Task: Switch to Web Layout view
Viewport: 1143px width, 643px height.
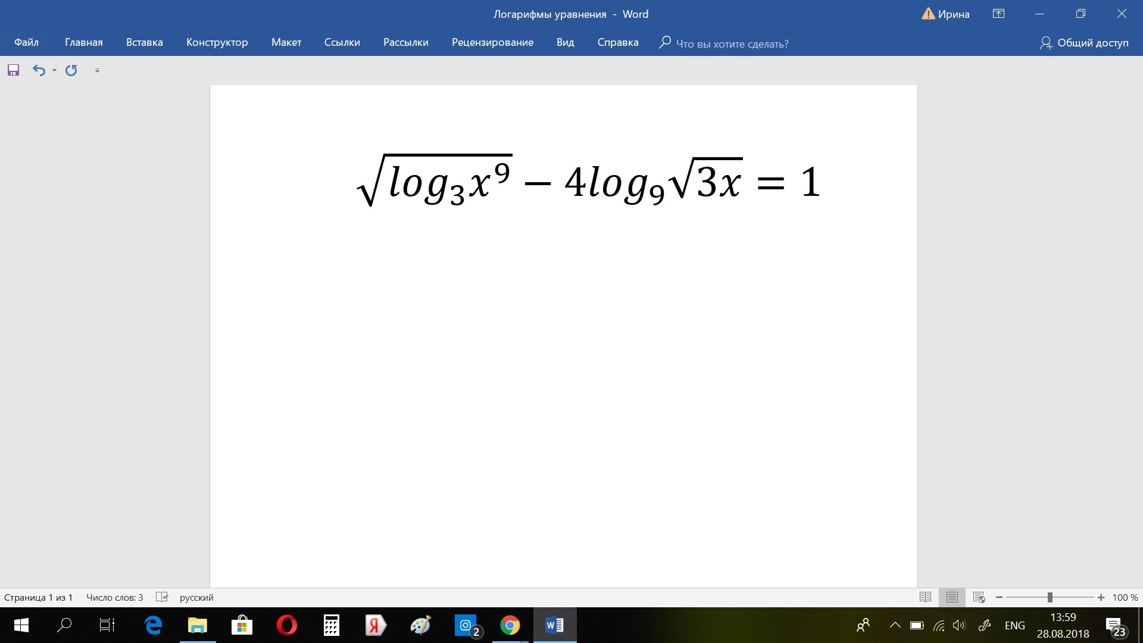Action: point(979,597)
